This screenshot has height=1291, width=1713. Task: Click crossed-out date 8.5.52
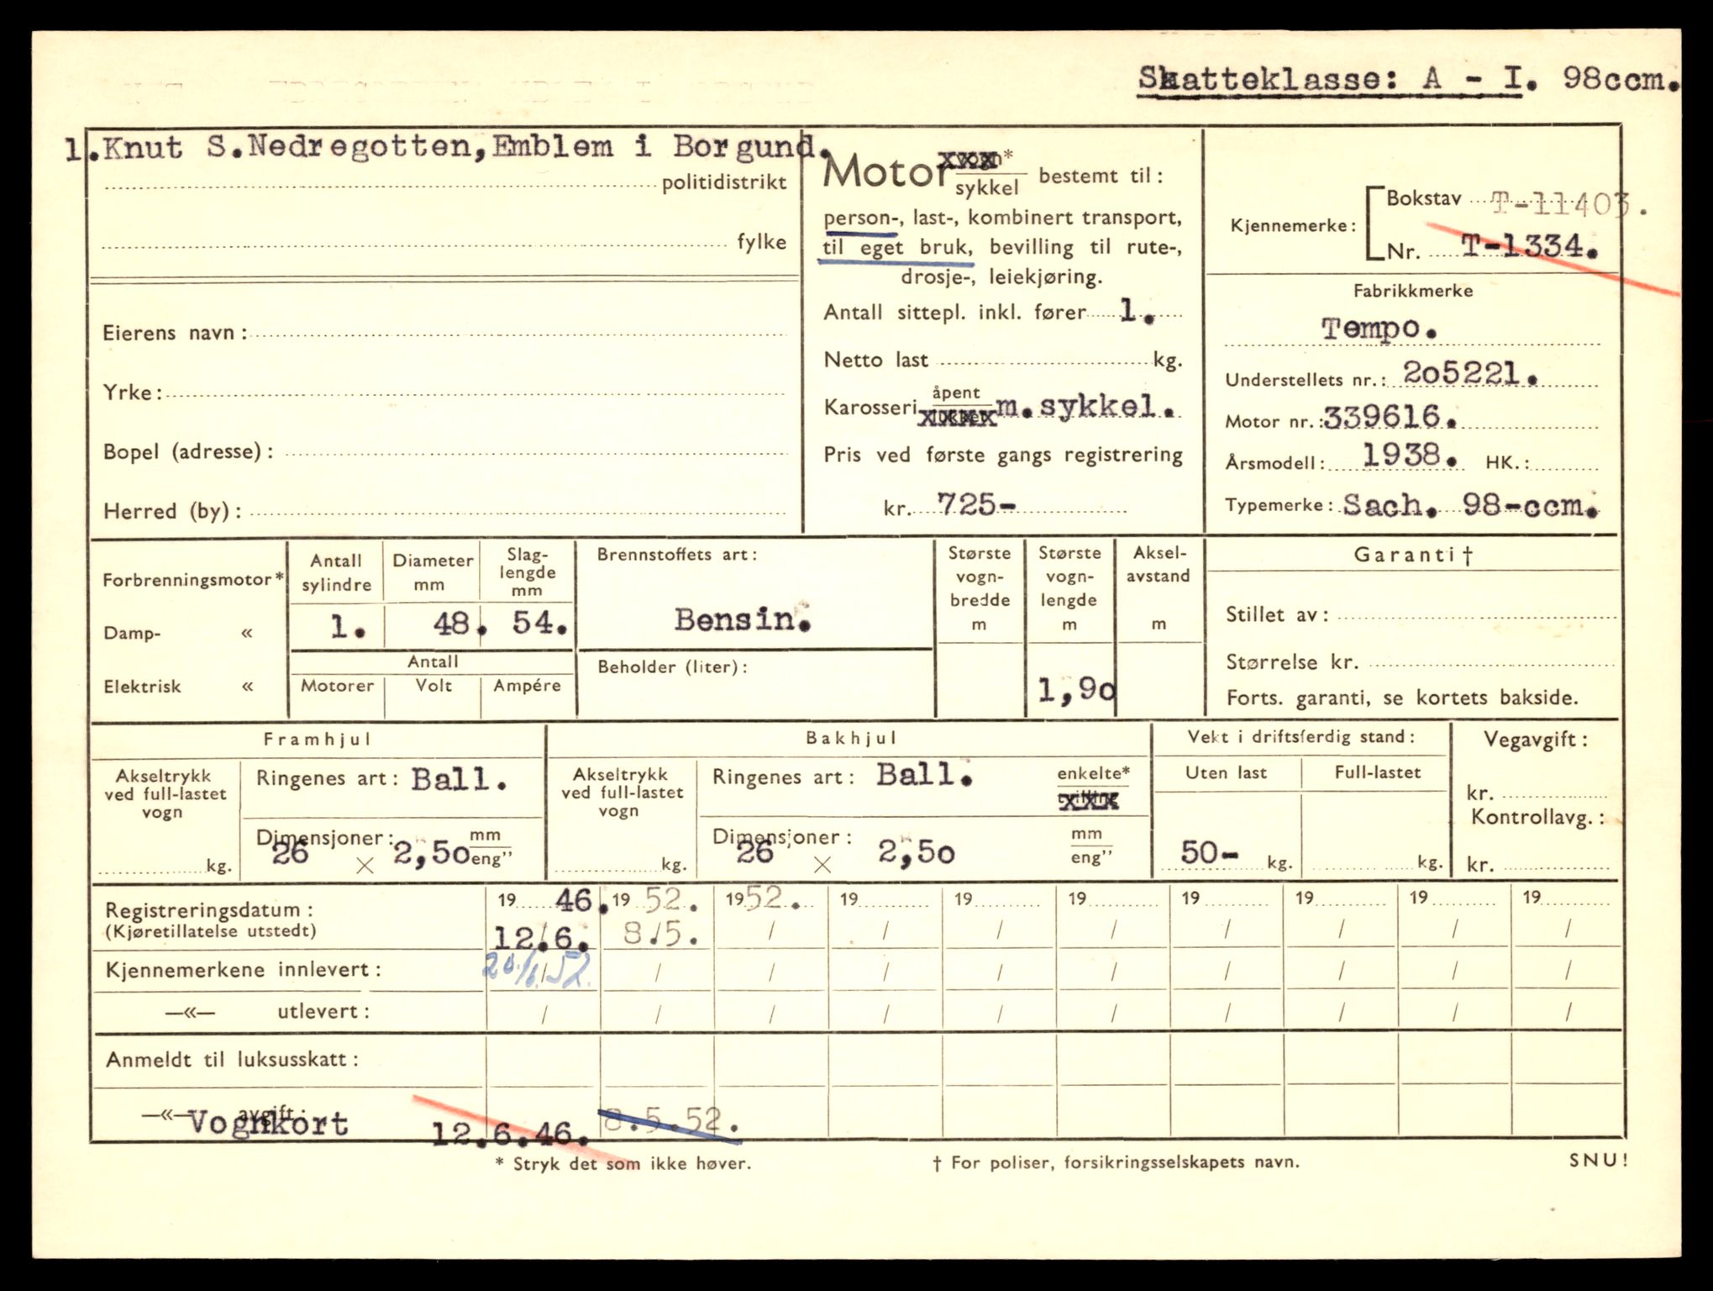671,1121
